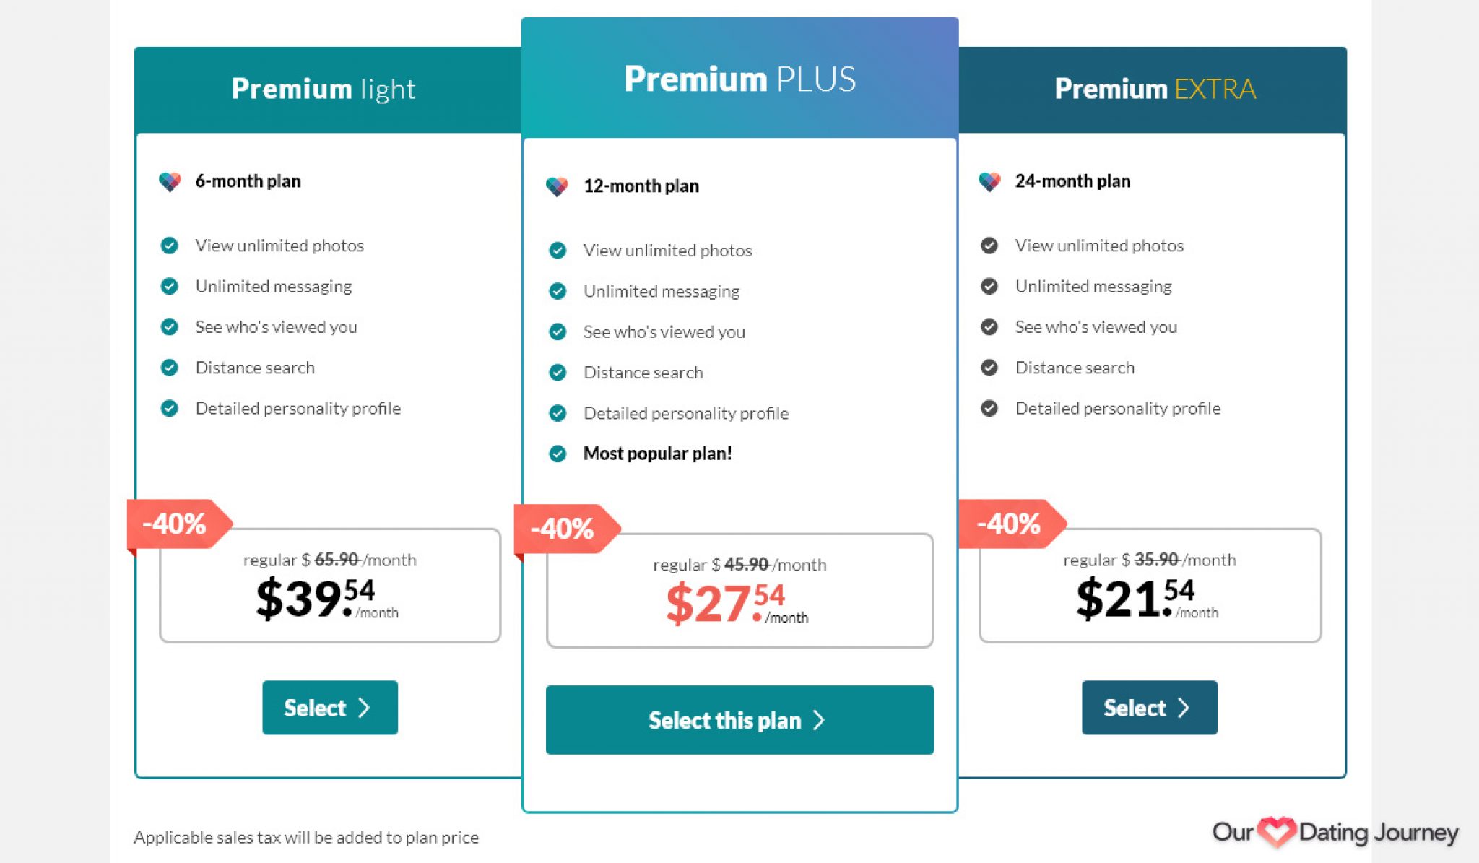Click the -40% discount ribbon on Premium PLUS

click(564, 528)
